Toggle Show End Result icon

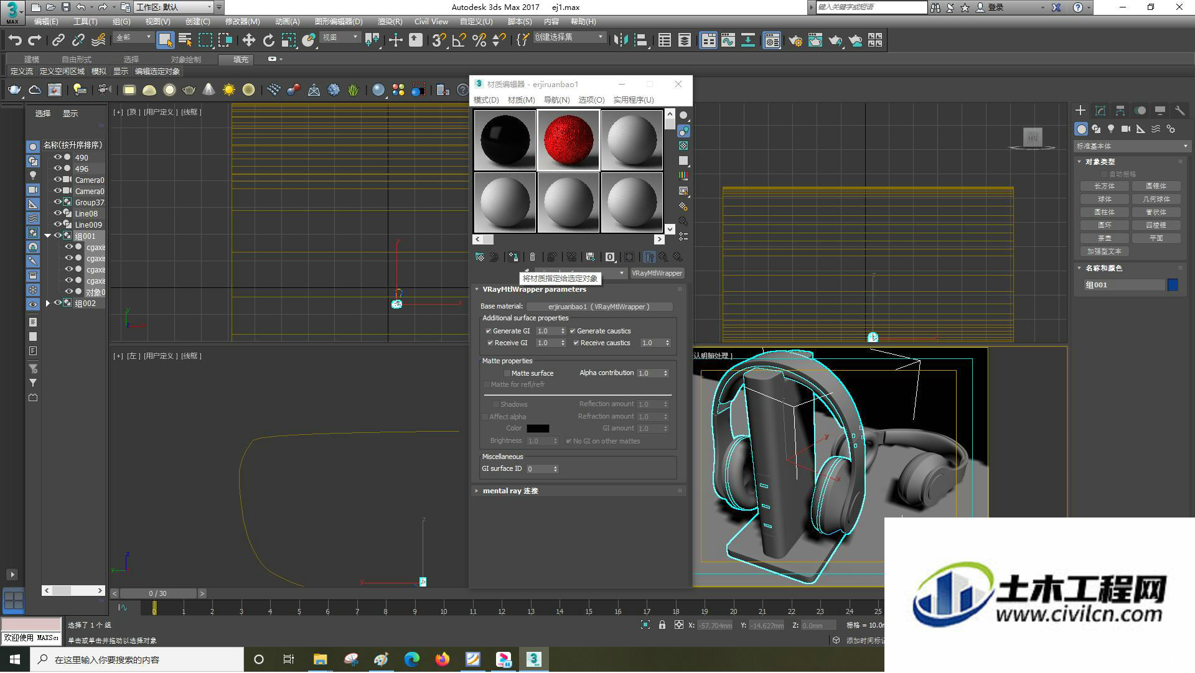pos(649,257)
